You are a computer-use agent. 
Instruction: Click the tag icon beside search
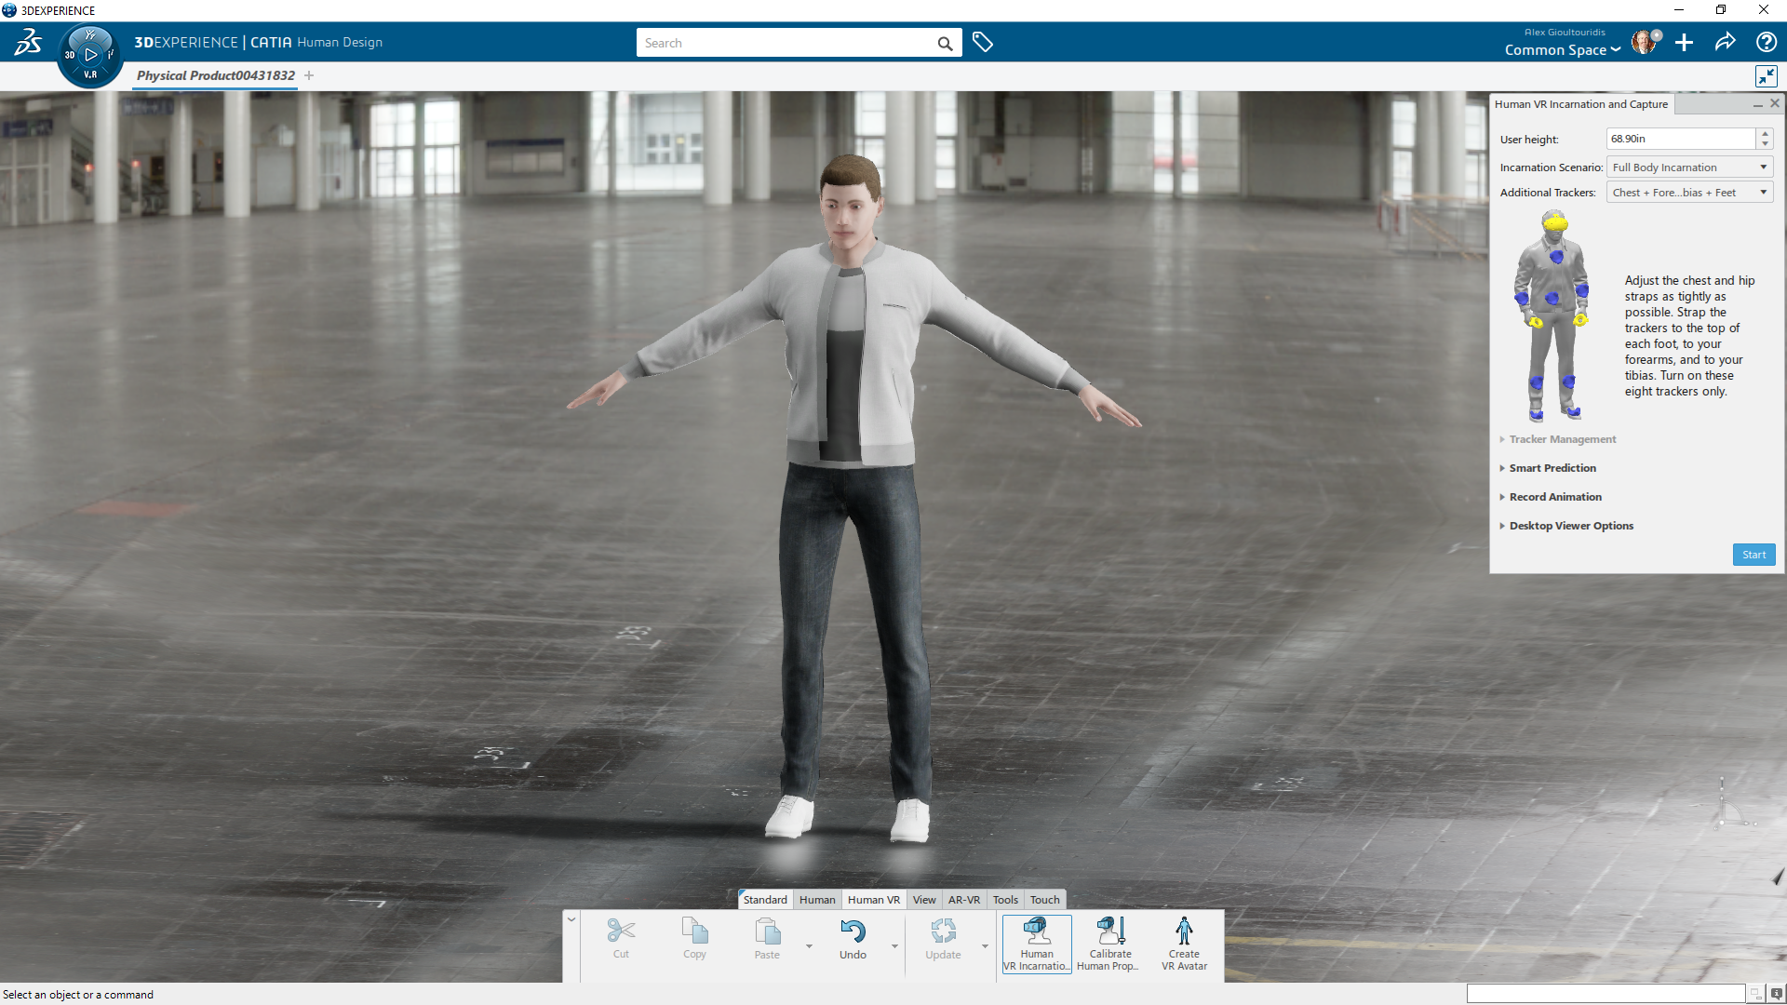tap(983, 42)
